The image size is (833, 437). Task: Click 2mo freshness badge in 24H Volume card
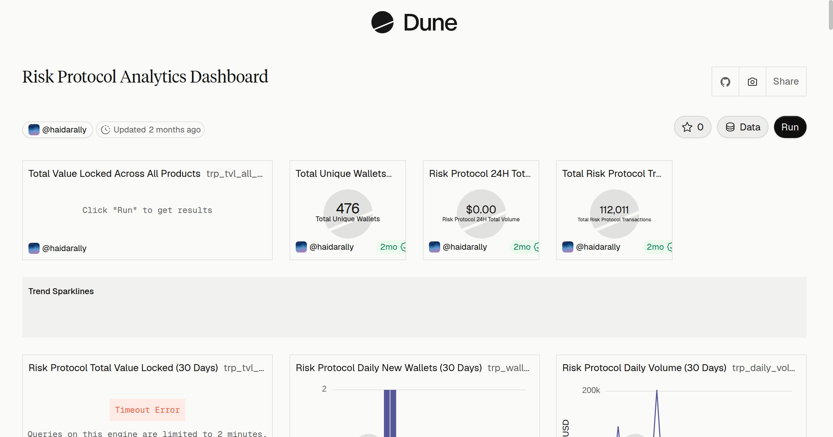click(524, 247)
